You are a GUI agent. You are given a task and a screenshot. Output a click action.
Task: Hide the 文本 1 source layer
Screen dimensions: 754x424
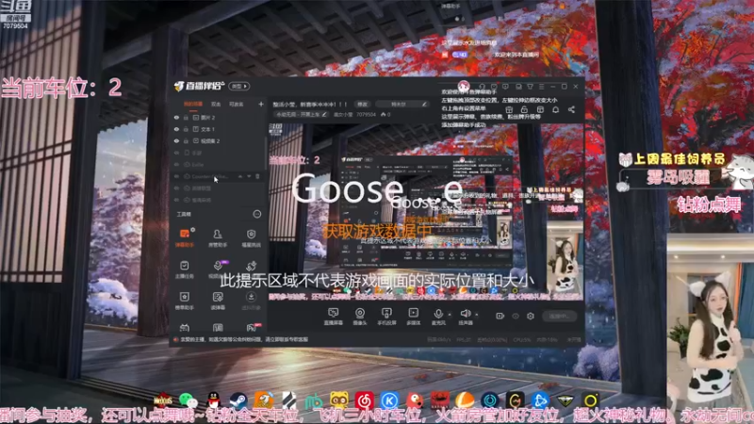176,129
